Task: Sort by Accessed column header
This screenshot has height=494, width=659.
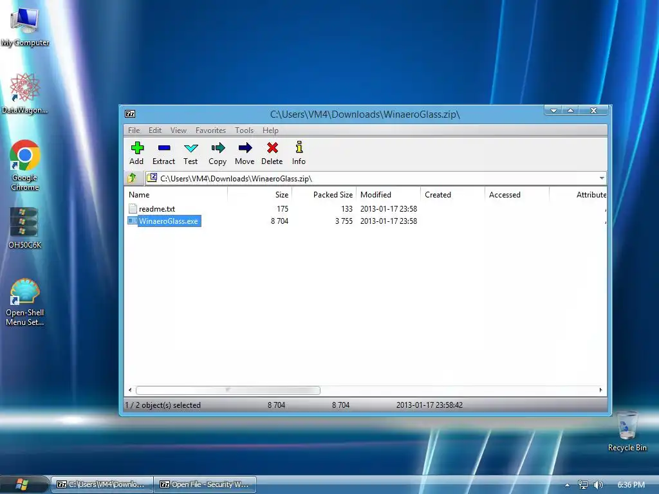Action: 517,194
